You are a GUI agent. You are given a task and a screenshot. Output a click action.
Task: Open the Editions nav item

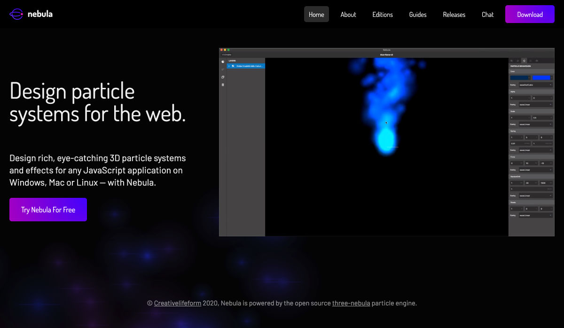click(x=383, y=15)
